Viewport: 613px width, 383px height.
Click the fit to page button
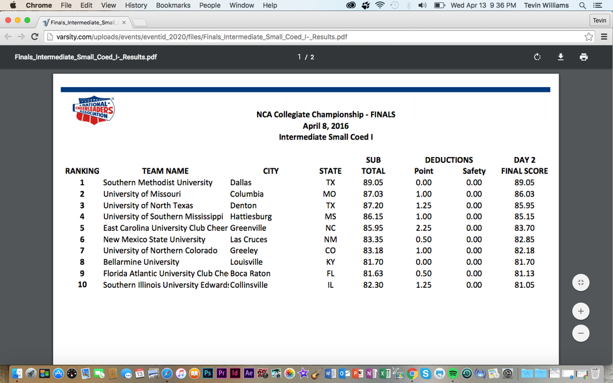point(580,282)
